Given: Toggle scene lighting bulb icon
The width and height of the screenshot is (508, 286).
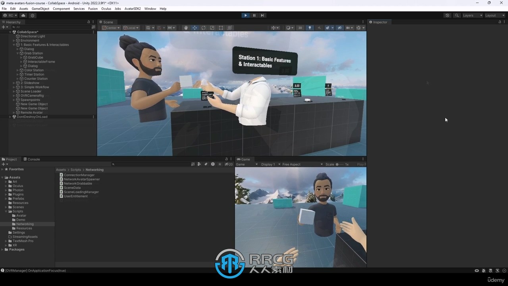Looking at the screenshot, I should click(310, 28).
